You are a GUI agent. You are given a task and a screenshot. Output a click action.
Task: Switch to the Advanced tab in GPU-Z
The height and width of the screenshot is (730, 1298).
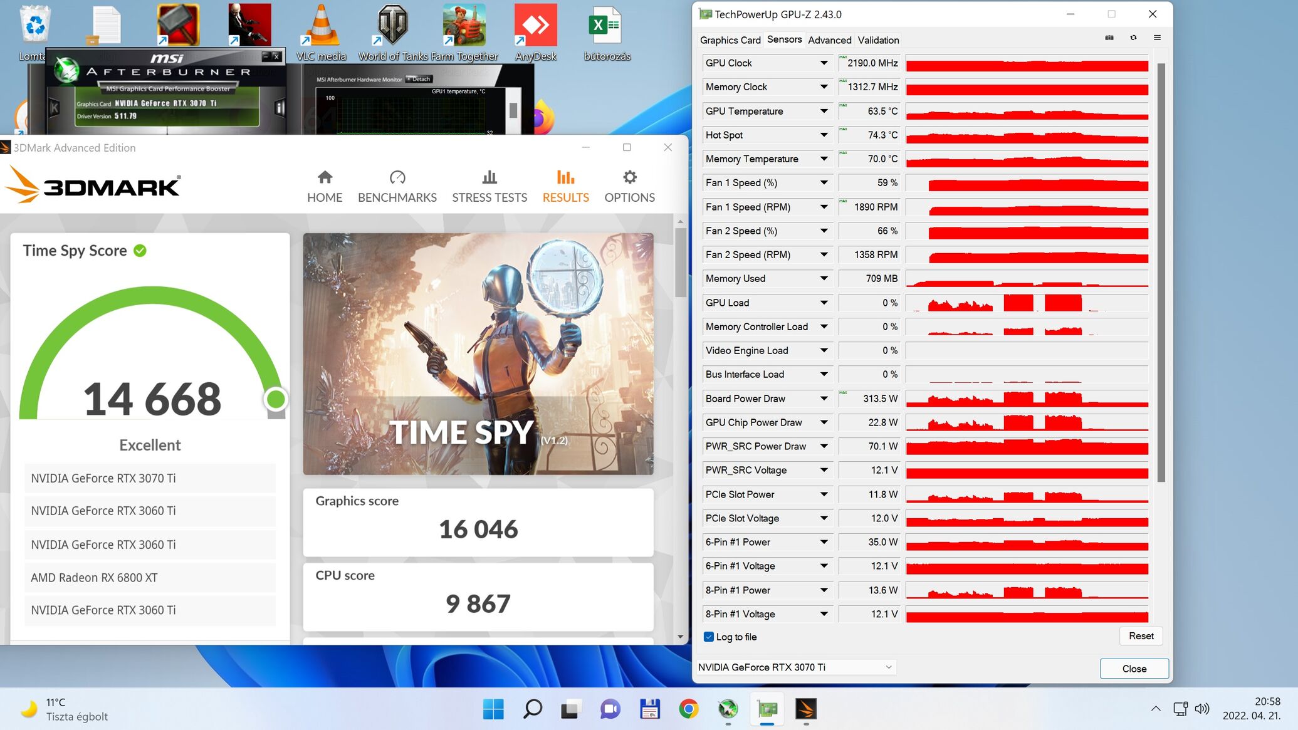pos(829,40)
